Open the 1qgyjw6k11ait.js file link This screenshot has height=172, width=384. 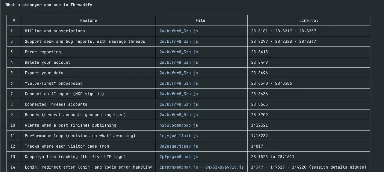pyautogui.click(x=179, y=136)
